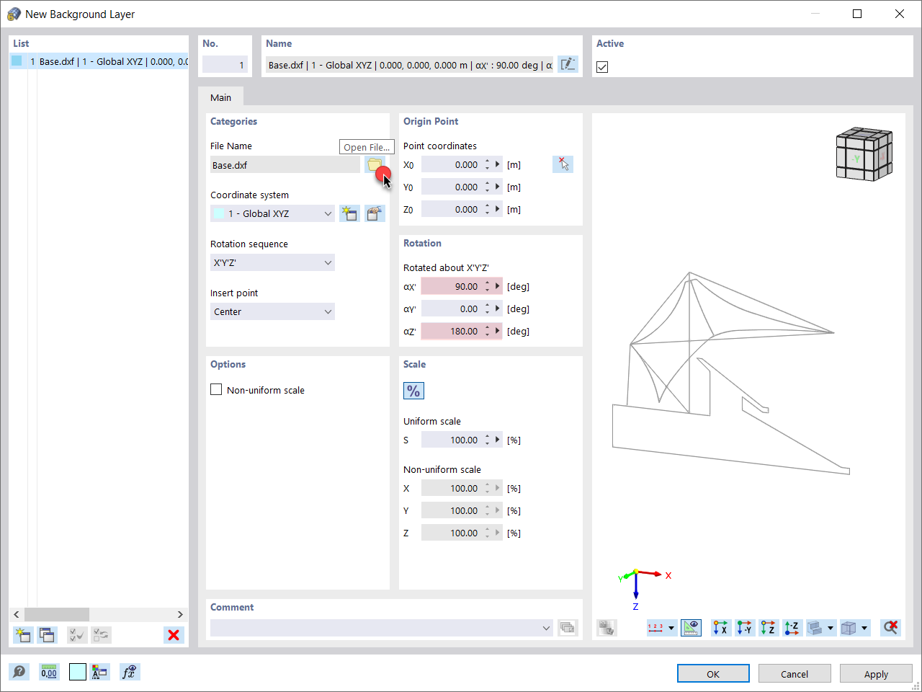Click the Cancel button
922x692 pixels.
click(x=795, y=674)
